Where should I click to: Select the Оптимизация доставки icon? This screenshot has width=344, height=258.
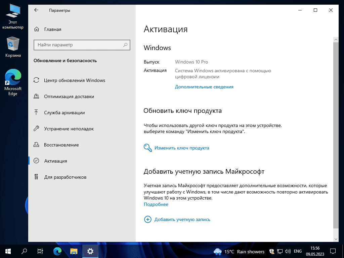(x=36, y=96)
